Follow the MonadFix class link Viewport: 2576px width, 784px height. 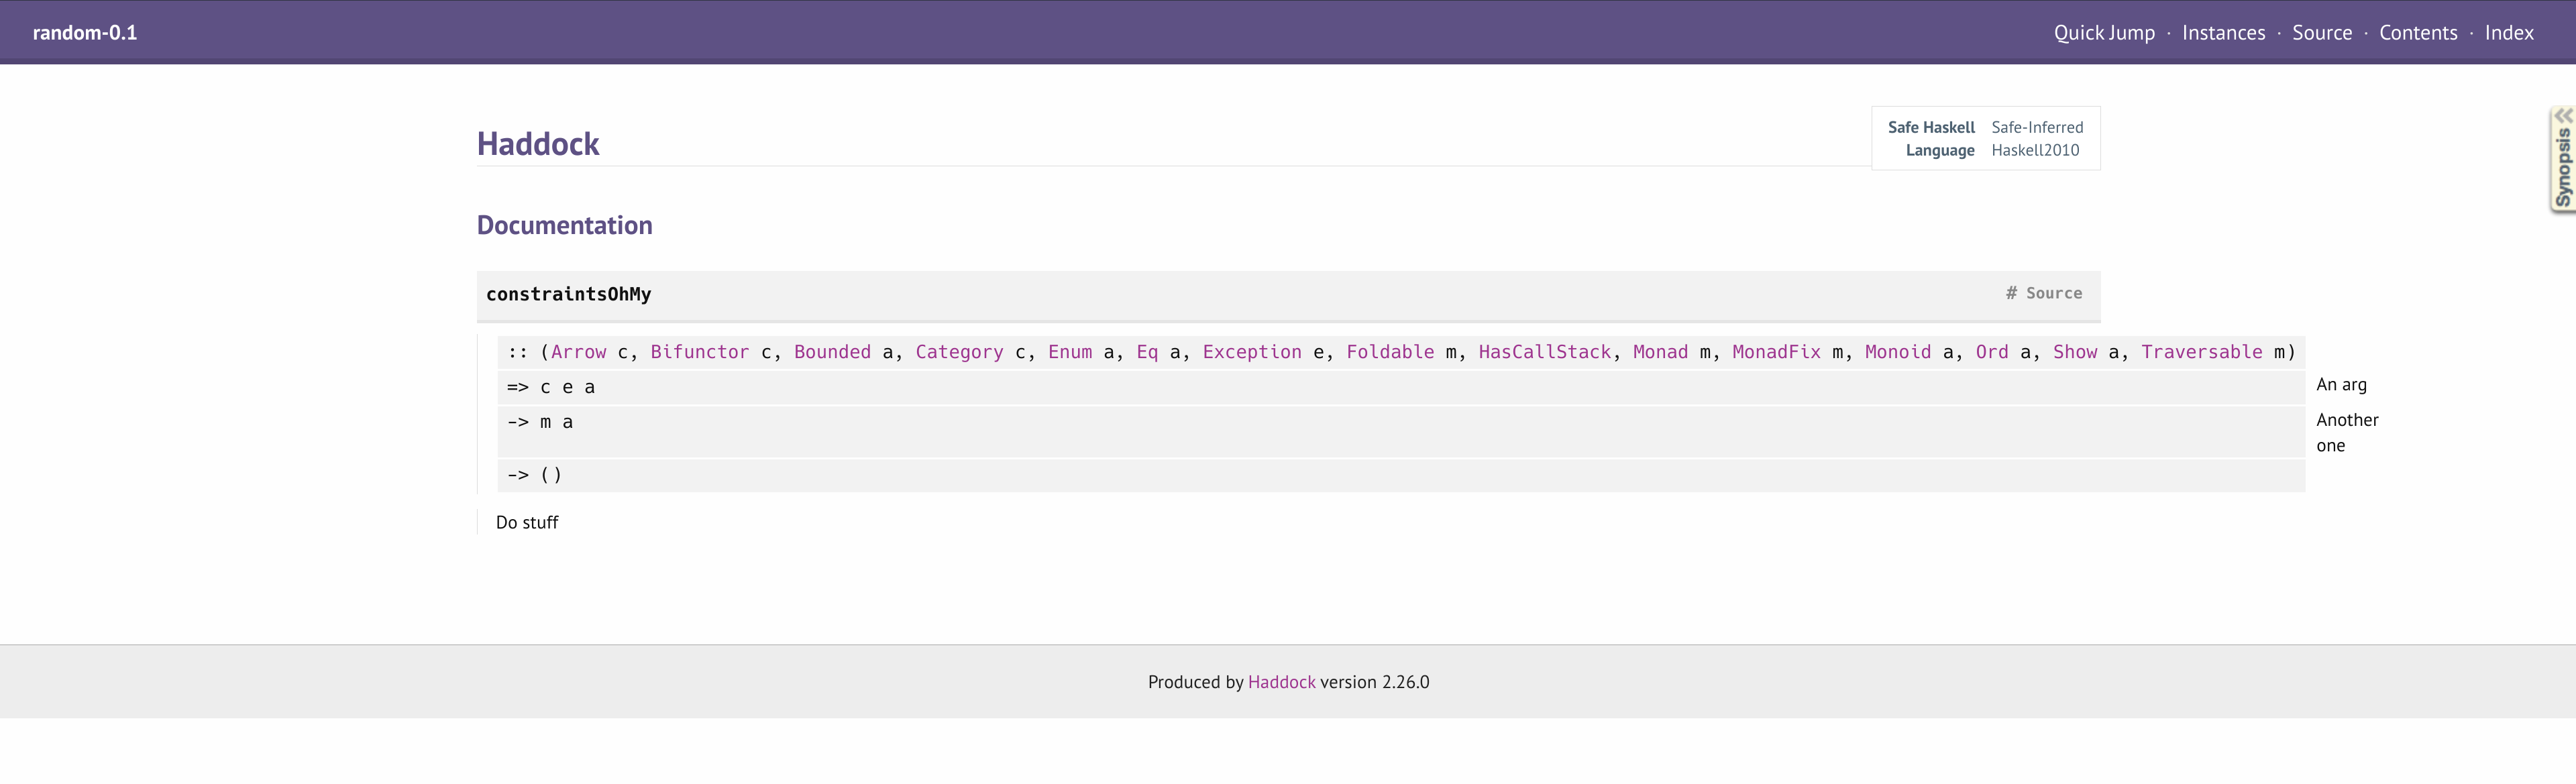pyautogui.click(x=1776, y=352)
